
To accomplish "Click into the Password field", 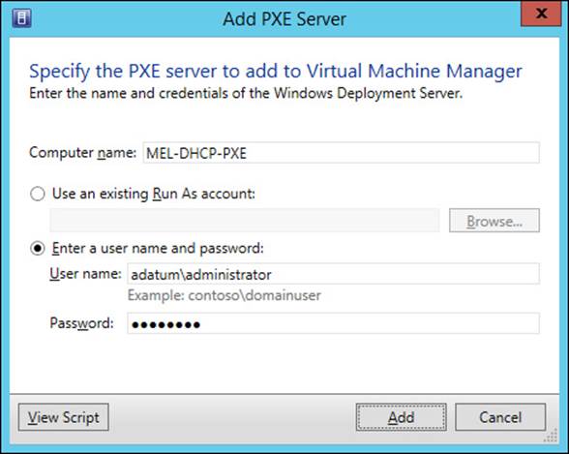I will [333, 323].
